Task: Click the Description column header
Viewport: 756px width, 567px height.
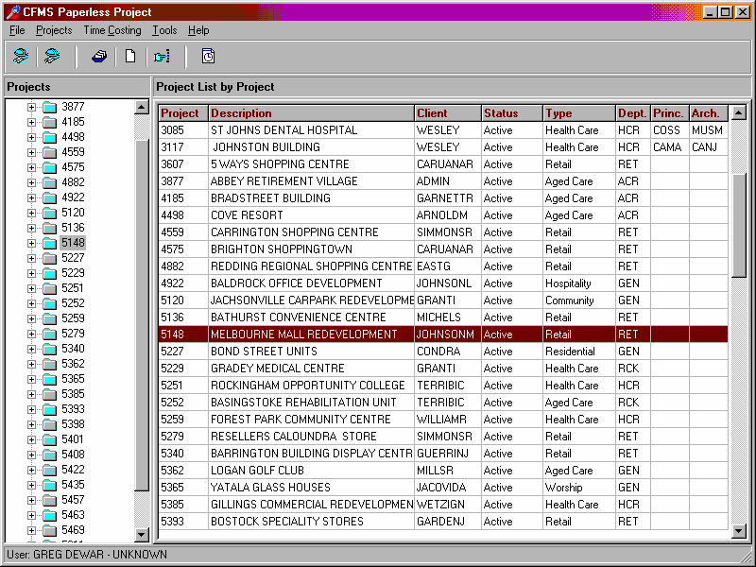Action: click(x=311, y=113)
